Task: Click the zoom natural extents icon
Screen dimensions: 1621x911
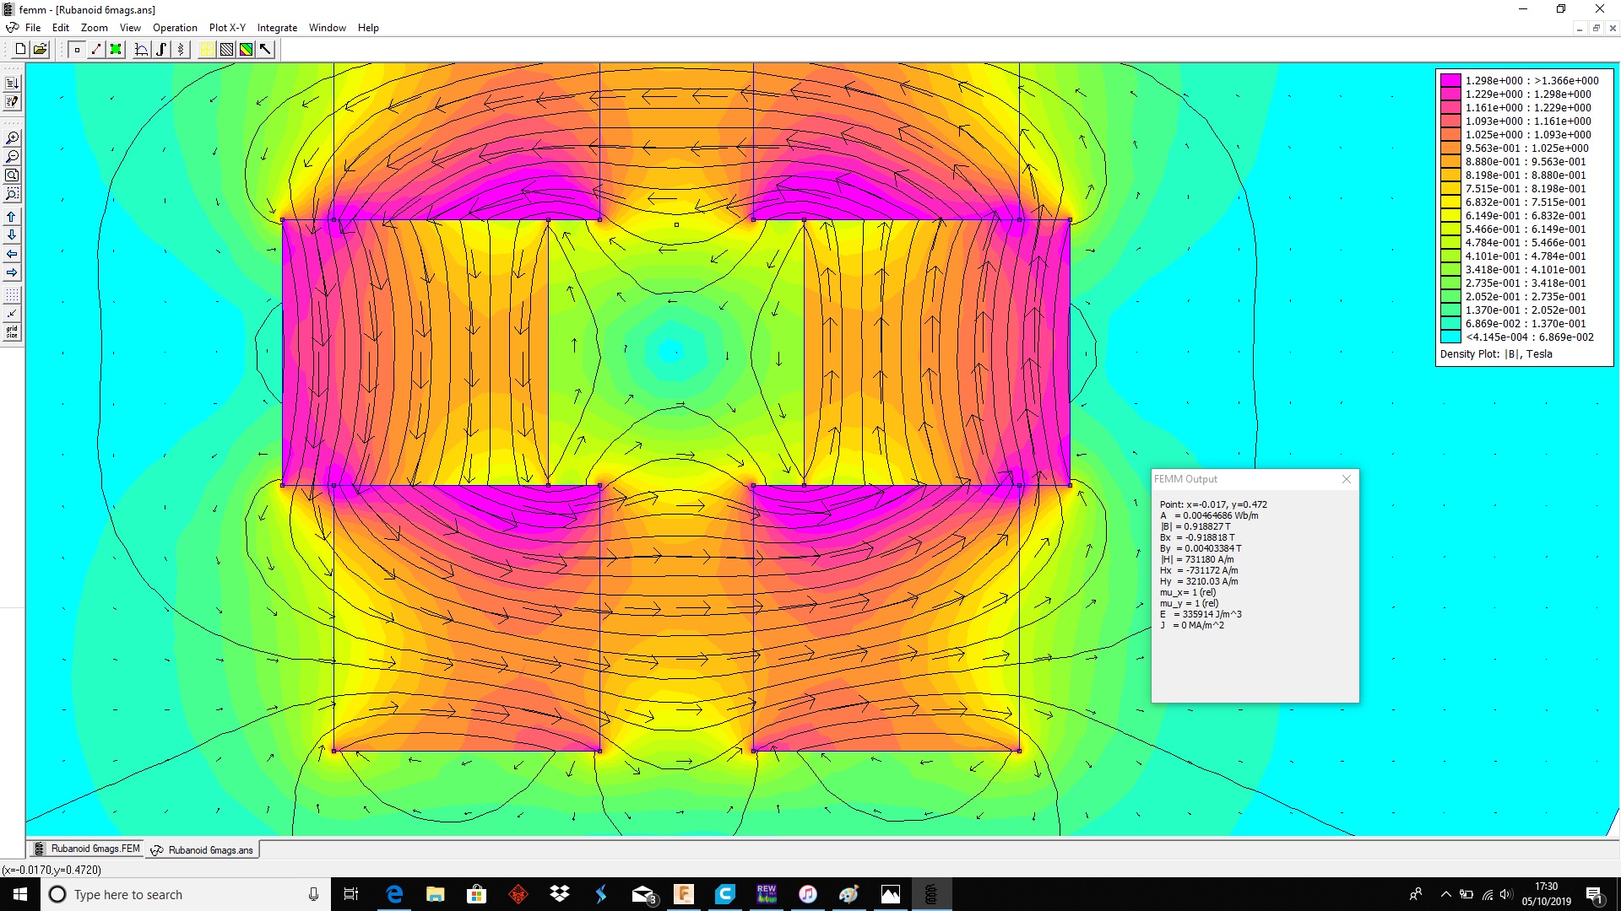Action: pos(12,175)
